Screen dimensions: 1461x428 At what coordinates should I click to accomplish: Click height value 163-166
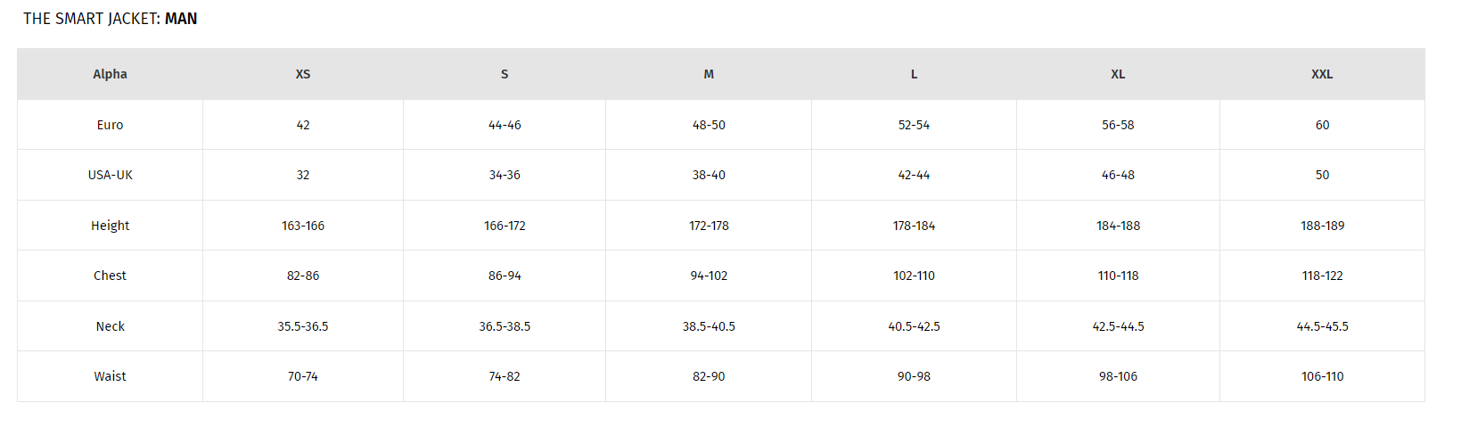(303, 226)
